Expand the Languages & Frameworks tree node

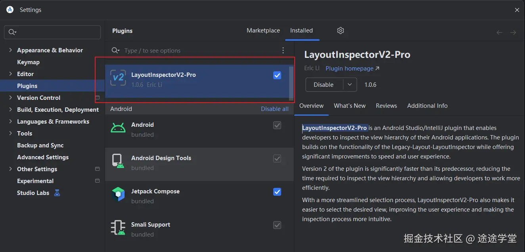10,122
